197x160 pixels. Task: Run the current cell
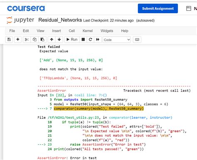click(x=72, y=39)
